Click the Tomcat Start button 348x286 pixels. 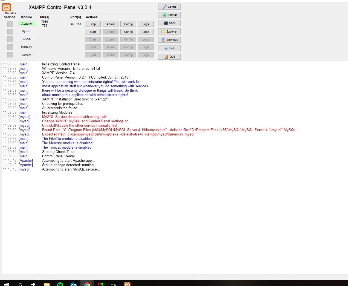[93, 55]
